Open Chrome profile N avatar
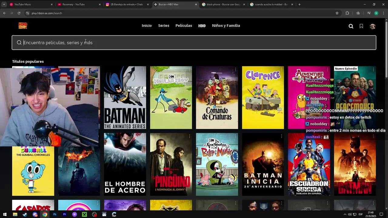Viewport: 388px width, 218px height. click(x=376, y=13)
